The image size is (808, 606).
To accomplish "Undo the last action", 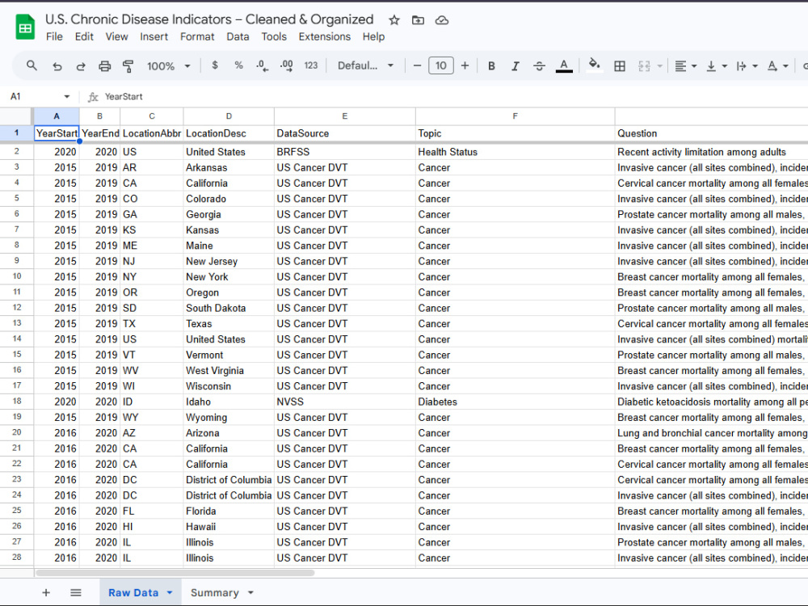I will 57,66.
